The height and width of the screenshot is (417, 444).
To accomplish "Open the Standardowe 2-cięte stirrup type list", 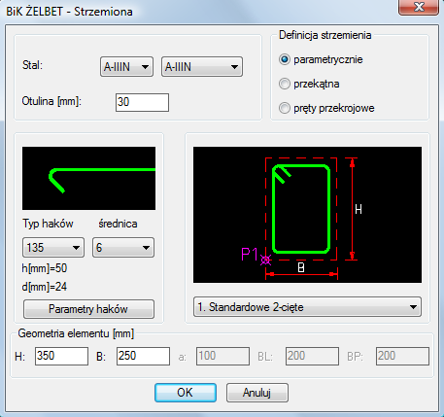I will click(307, 307).
